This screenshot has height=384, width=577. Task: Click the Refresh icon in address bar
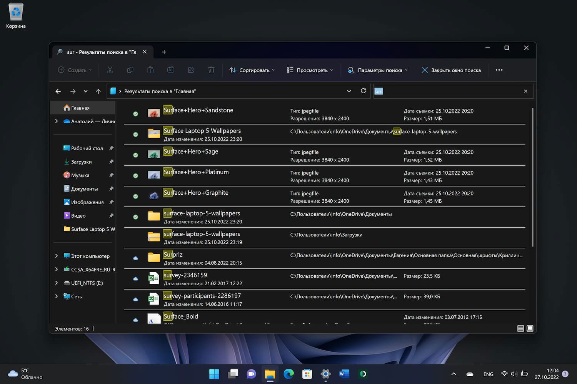(363, 91)
